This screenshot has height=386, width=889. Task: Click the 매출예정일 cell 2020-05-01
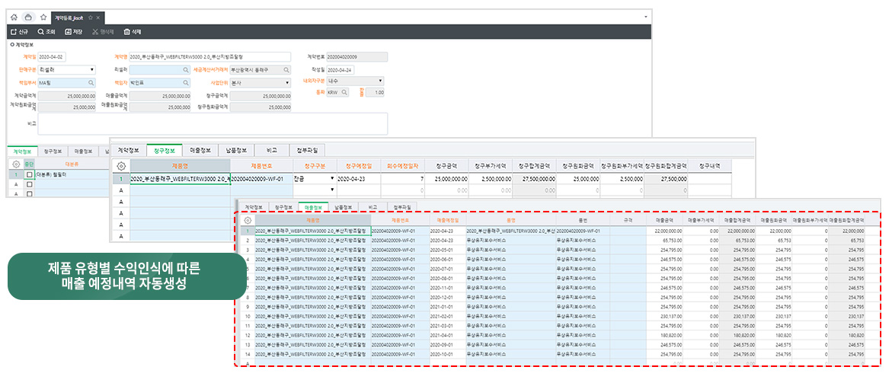[447, 250]
